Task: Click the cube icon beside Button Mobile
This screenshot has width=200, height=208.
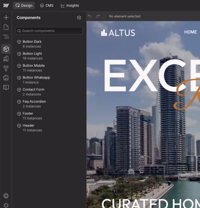Action: click(19, 66)
